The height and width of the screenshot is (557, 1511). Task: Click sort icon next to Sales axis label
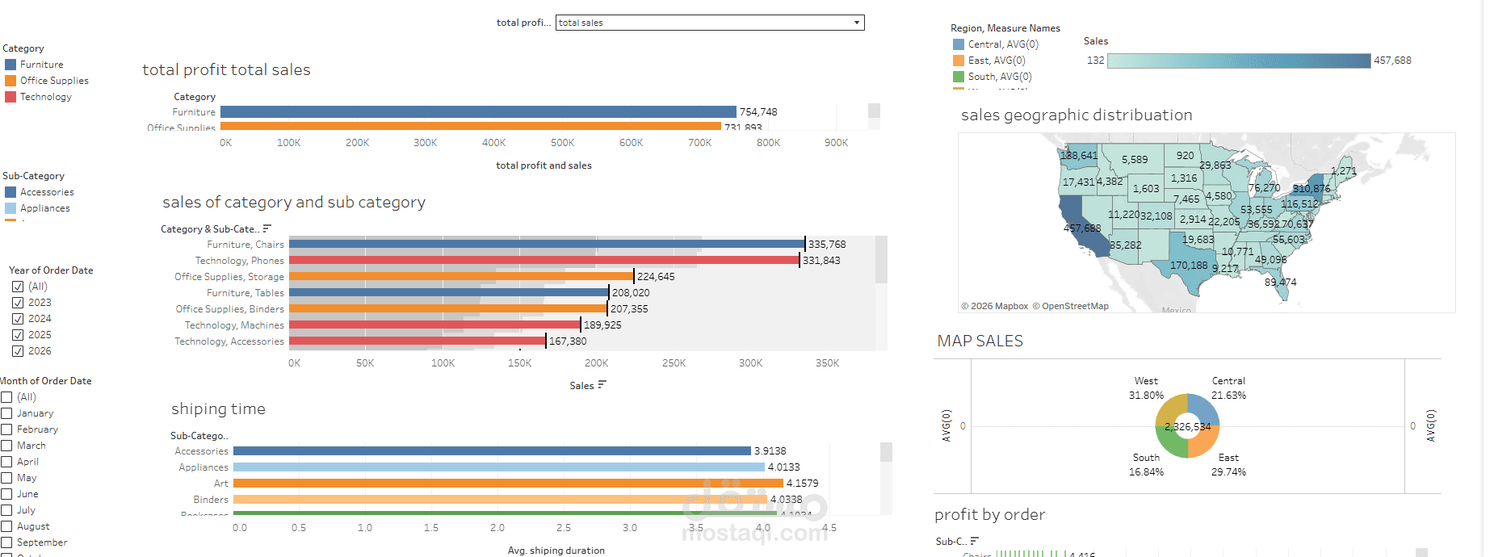pos(602,385)
